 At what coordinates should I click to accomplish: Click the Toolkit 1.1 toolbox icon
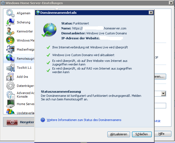tap(10, 68)
